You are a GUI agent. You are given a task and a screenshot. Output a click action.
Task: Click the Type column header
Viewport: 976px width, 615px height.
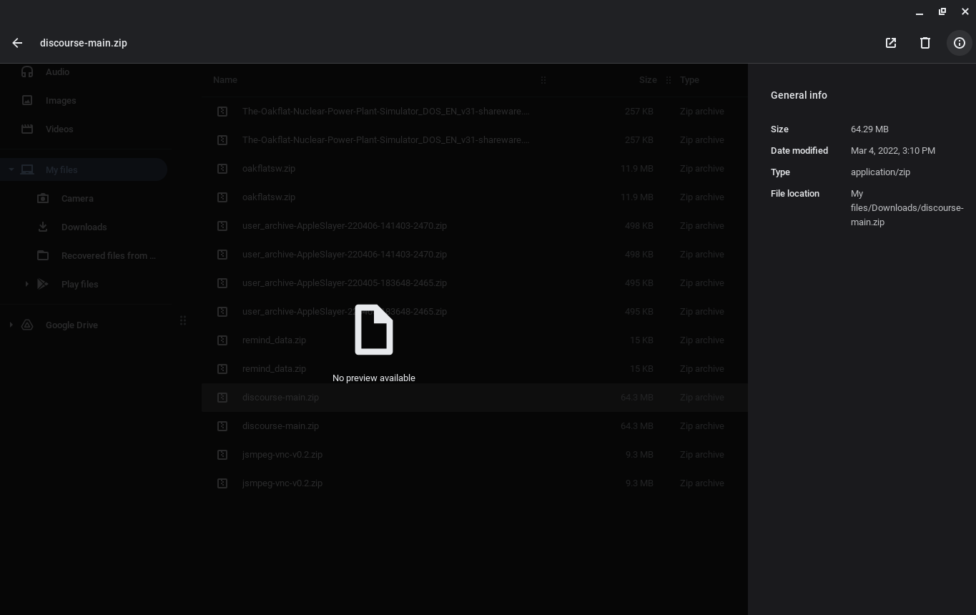point(689,80)
